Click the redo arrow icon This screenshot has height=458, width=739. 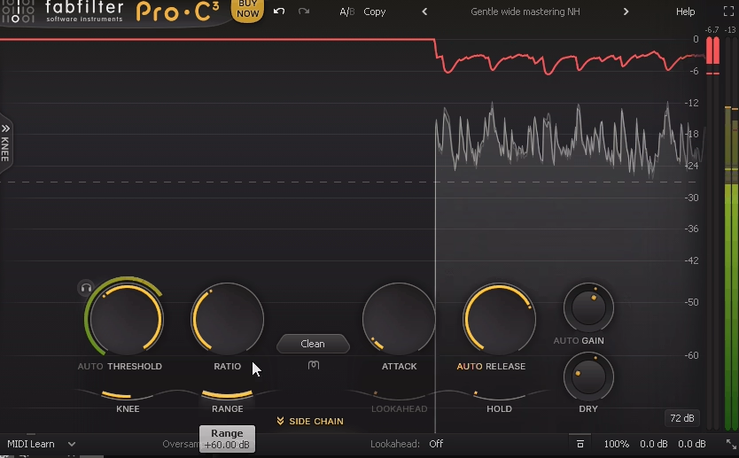pos(304,12)
